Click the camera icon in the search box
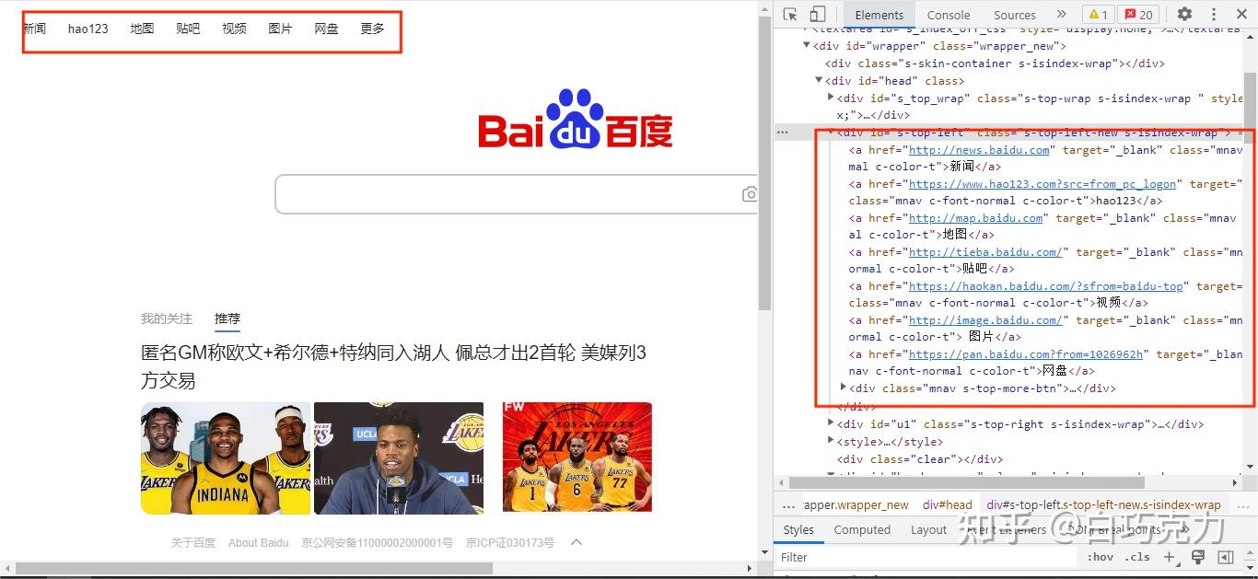The image size is (1258, 579). [750, 193]
